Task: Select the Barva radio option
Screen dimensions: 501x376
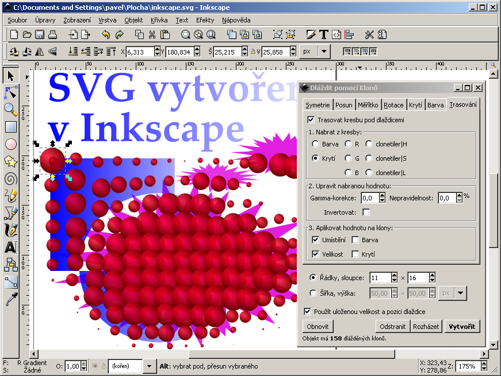Action: pos(315,144)
